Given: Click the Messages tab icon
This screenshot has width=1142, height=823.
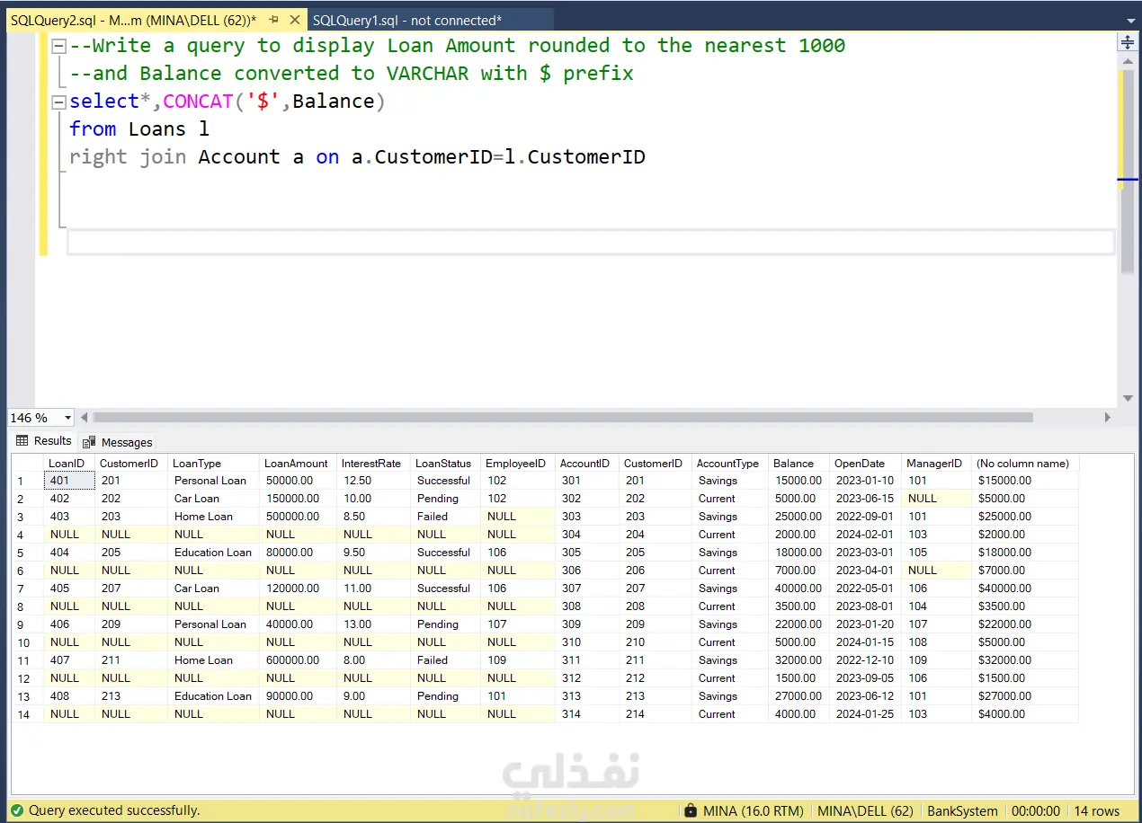Looking at the screenshot, I should [90, 442].
